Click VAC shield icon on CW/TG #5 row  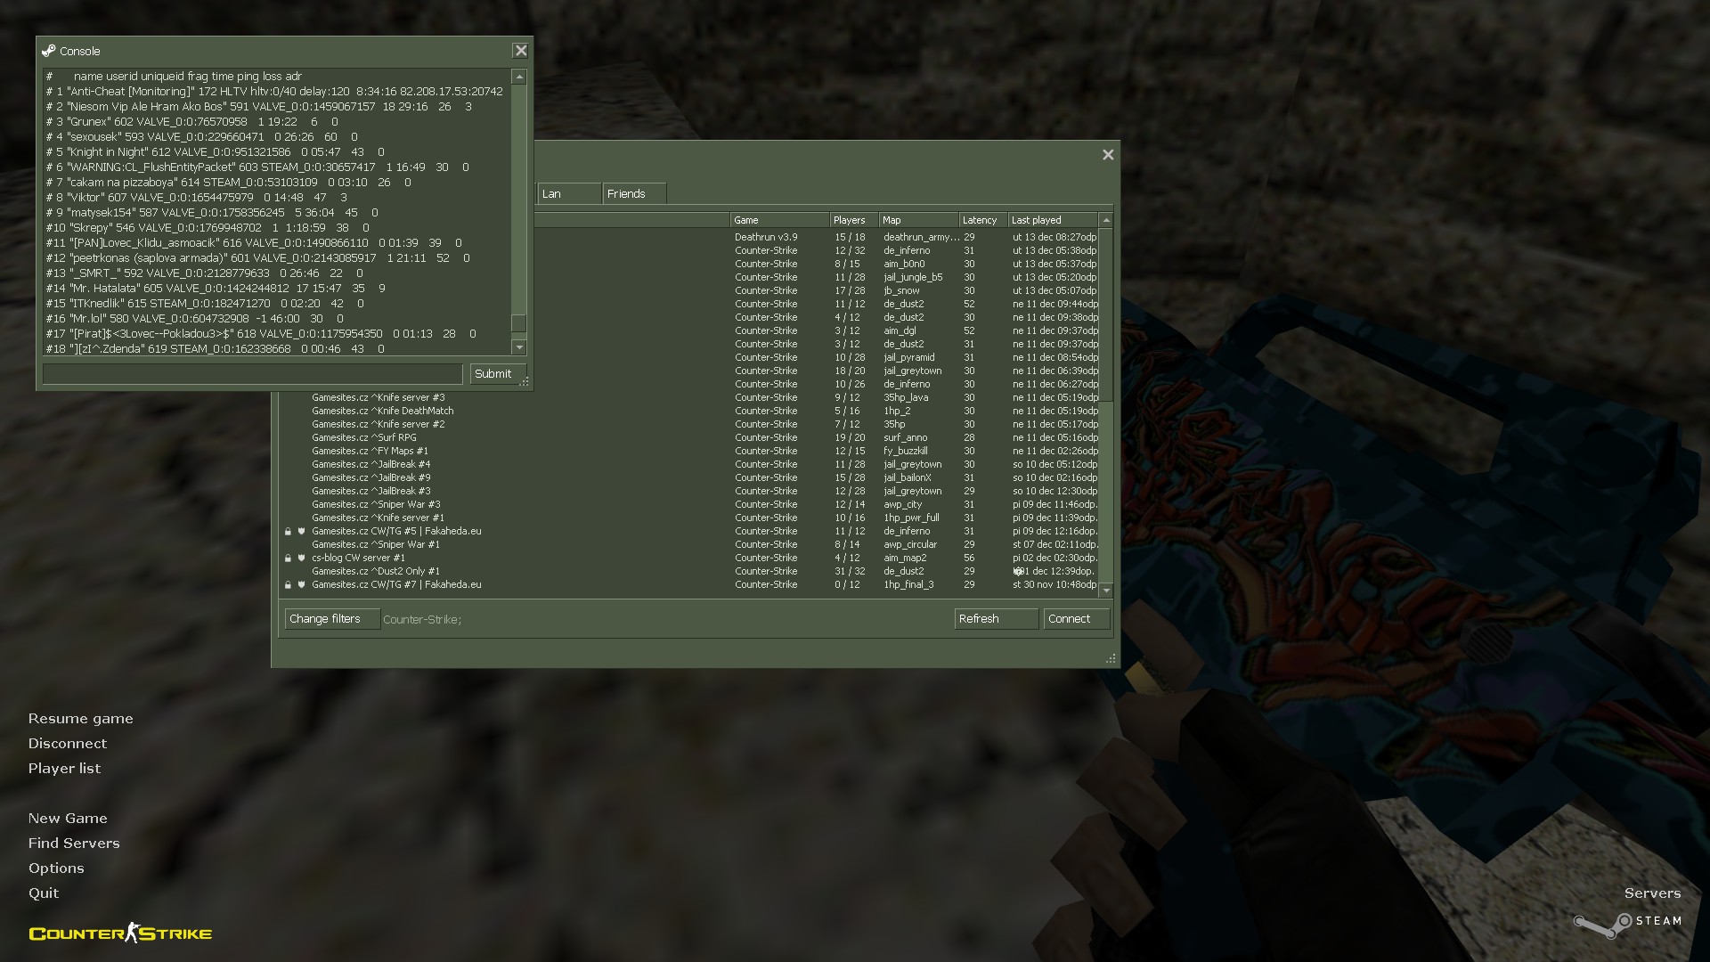point(301,532)
